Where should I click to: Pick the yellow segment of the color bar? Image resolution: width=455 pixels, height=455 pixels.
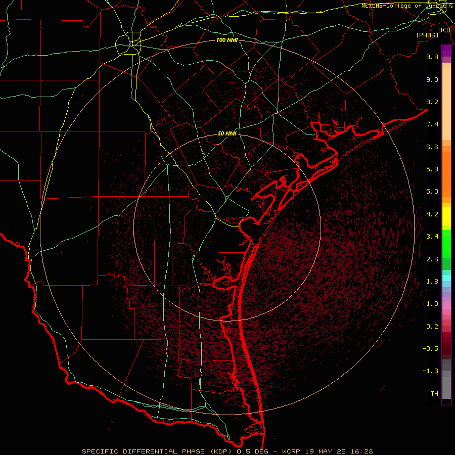(x=446, y=216)
